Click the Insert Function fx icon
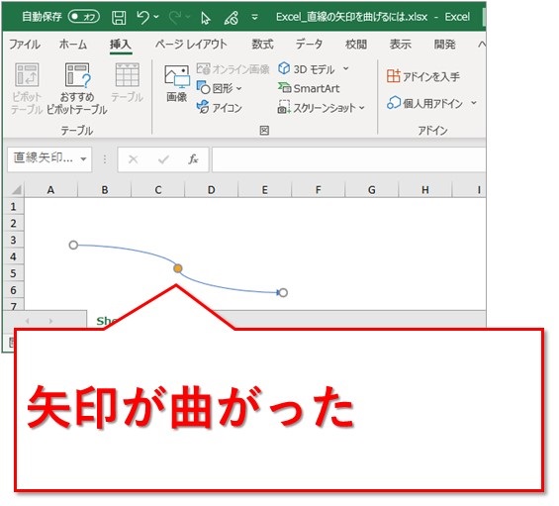The width and height of the screenshot is (559, 506). (x=193, y=159)
